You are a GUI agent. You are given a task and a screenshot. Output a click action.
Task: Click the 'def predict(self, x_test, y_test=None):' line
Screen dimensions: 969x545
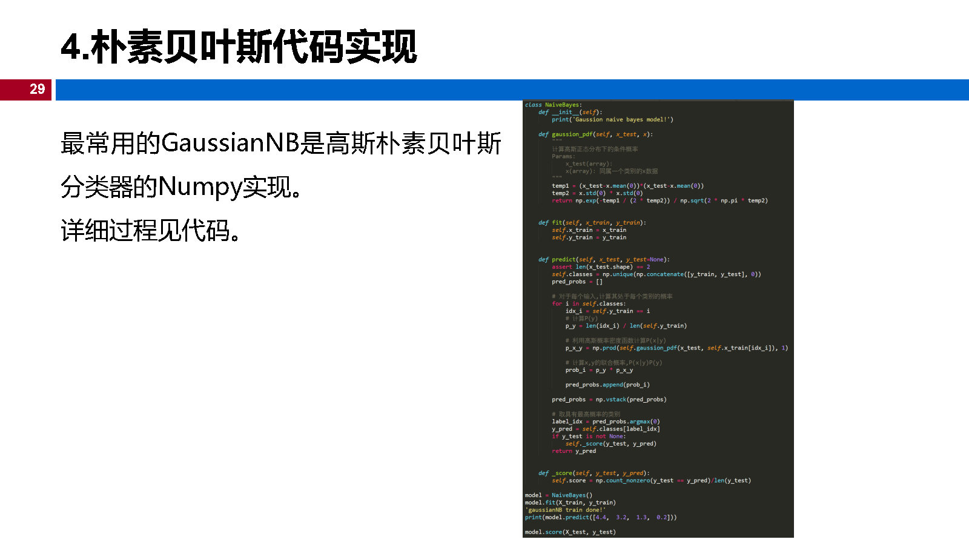click(x=604, y=259)
